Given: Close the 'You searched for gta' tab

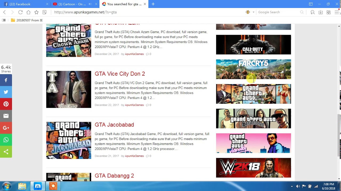Looking at the screenshot, I should tap(145, 4).
